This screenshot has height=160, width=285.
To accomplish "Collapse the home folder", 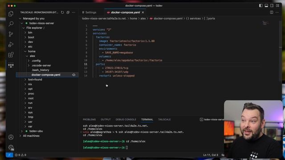I will (25, 52).
